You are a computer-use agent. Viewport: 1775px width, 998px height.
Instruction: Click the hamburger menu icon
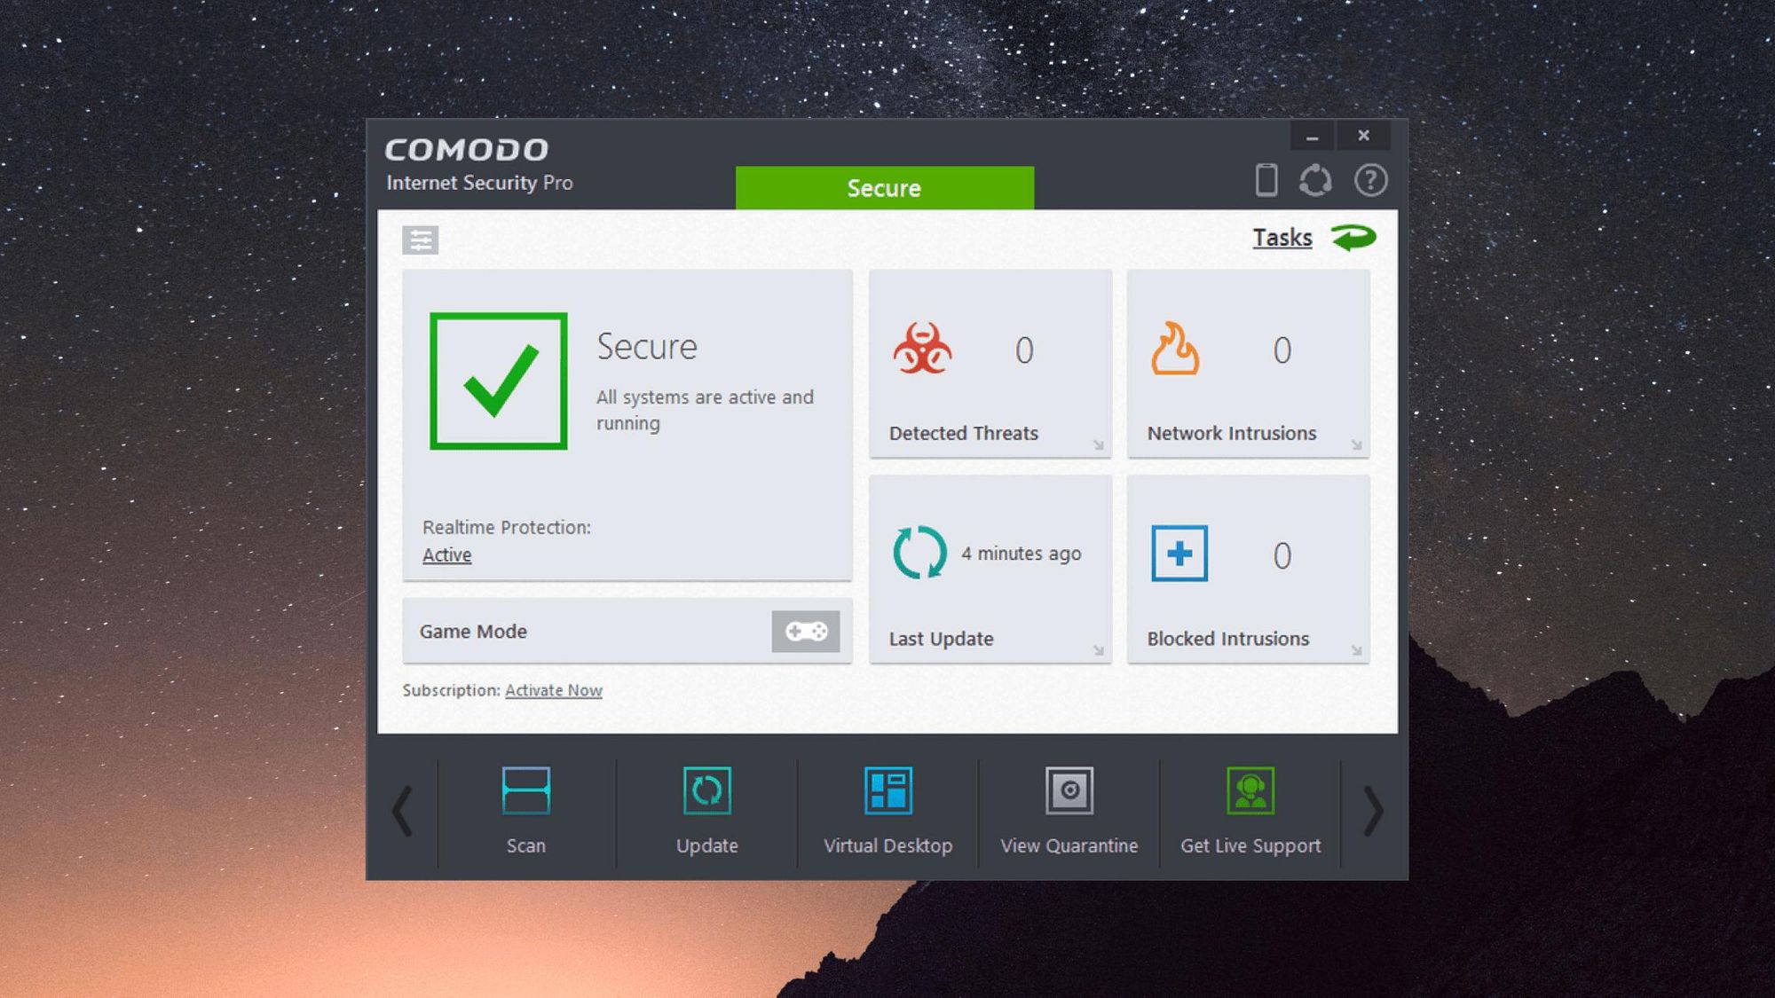click(421, 240)
